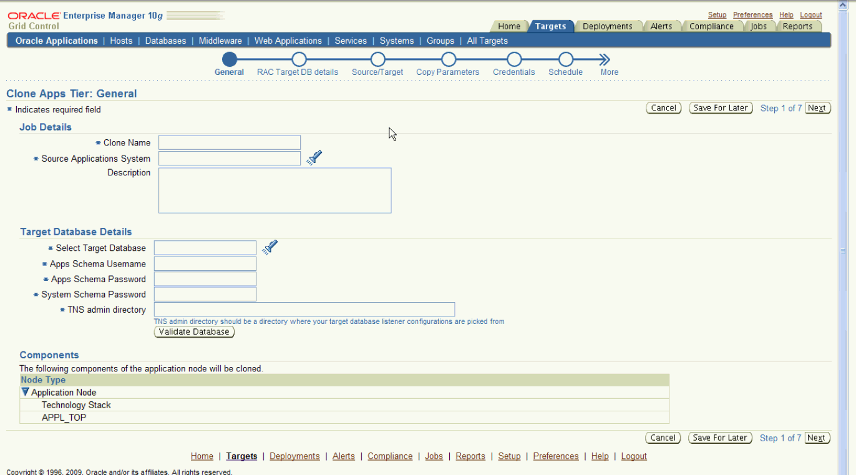Select the Source/Target step circle
Viewport: 856px width, 475px height.
377,59
